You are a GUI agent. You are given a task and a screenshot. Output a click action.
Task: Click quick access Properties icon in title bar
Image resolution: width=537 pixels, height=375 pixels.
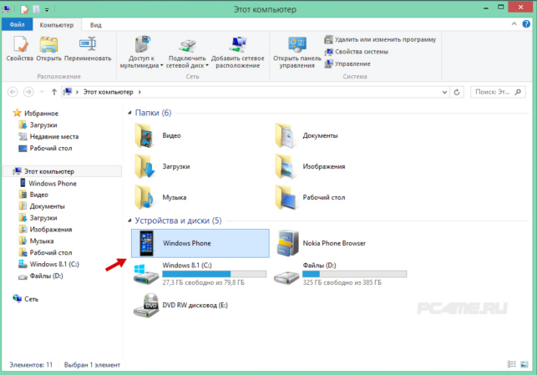(x=24, y=9)
